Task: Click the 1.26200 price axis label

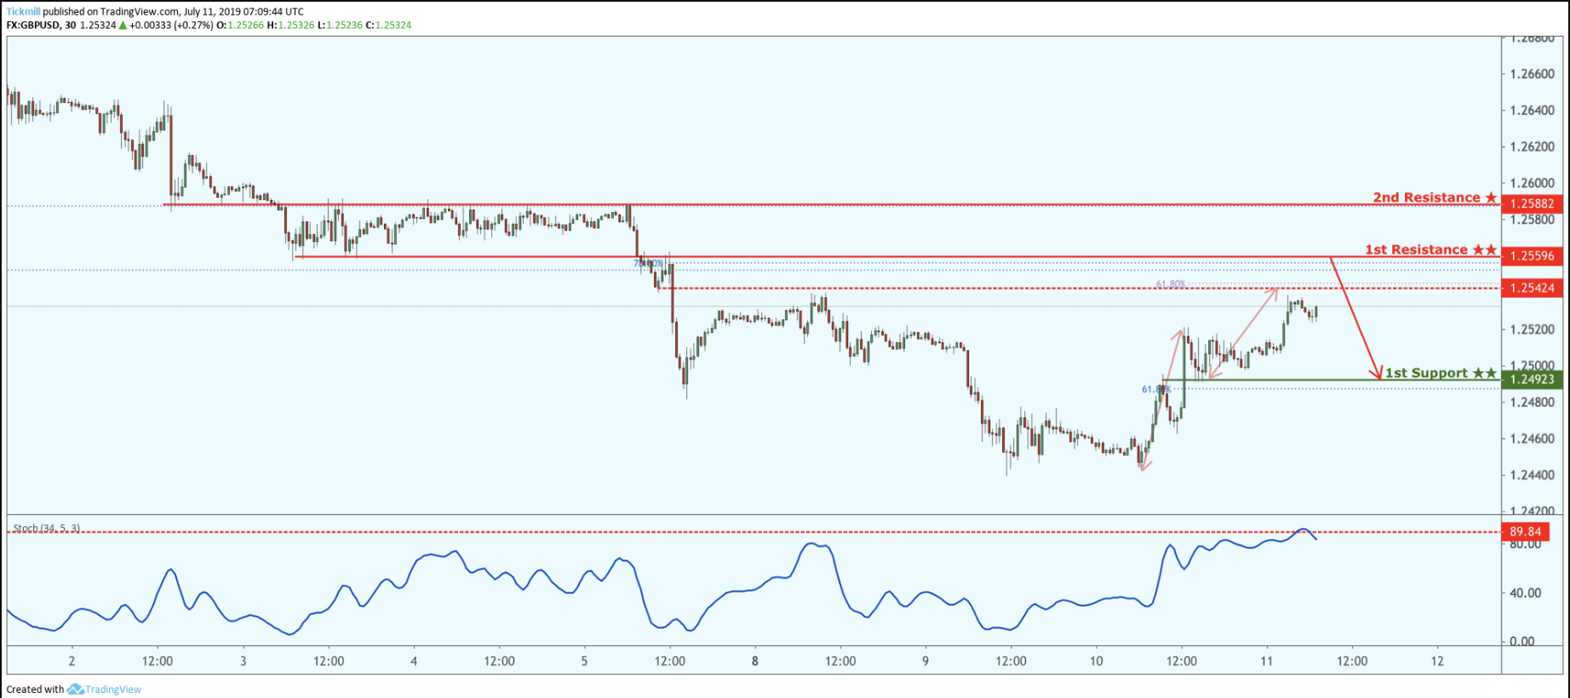Action: pyautogui.click(x=1532, y=146)
